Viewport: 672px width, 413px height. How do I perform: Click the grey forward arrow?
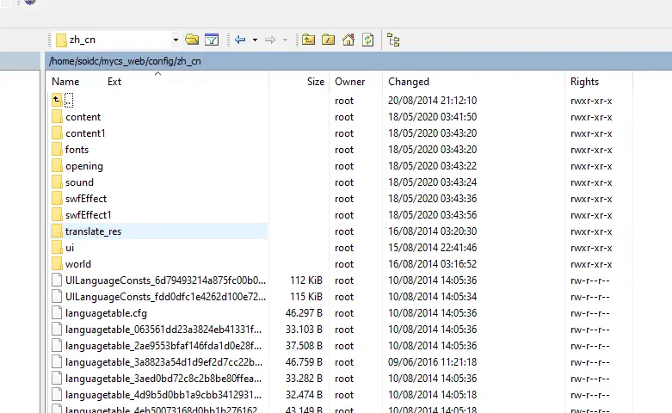pos(270,40)
